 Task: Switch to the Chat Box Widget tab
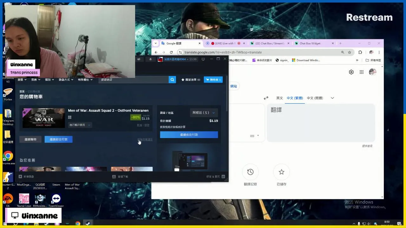point(314,43)
